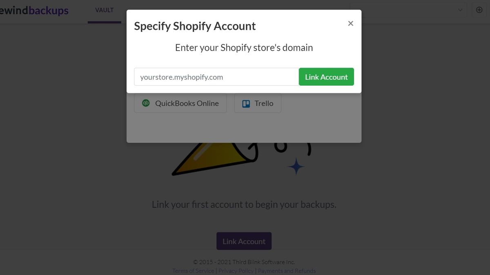Choose the QuickBooks Online option
Screen dimensions: 490x275
click(180, 103)
